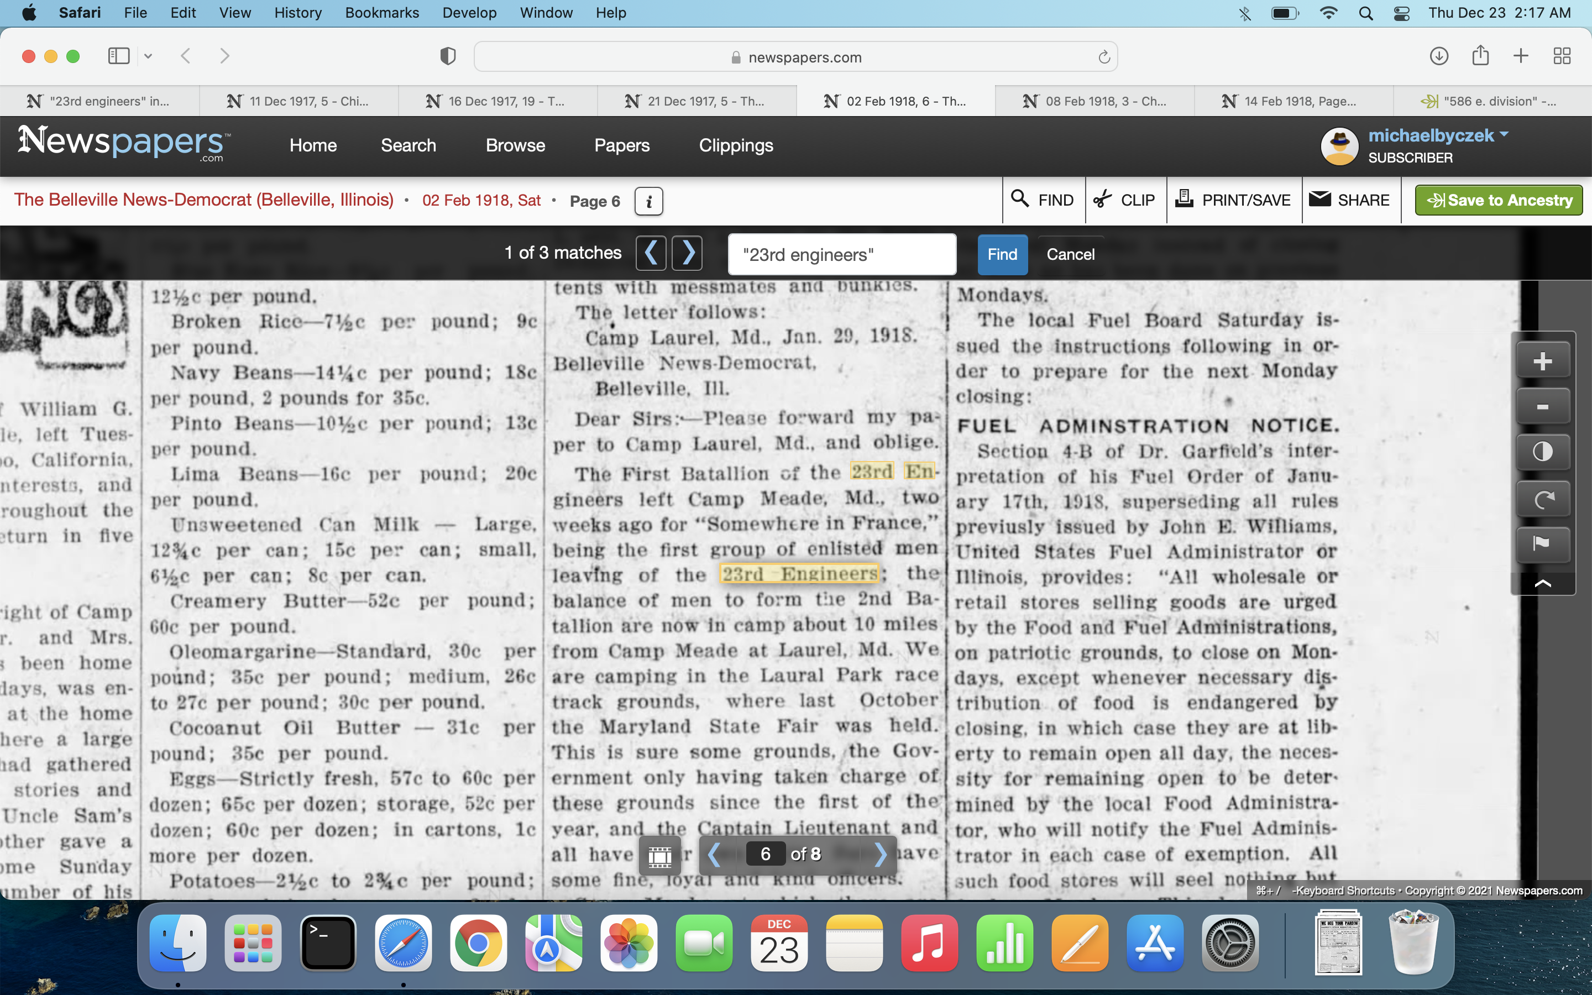Open the contrast adjustment tool
Screen dimensions: 1592x995
pyautogui.click(x=1542, y=452)
